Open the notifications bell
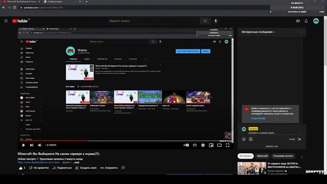Viewport: 327px width, 184px height. [x=306, y=21]
